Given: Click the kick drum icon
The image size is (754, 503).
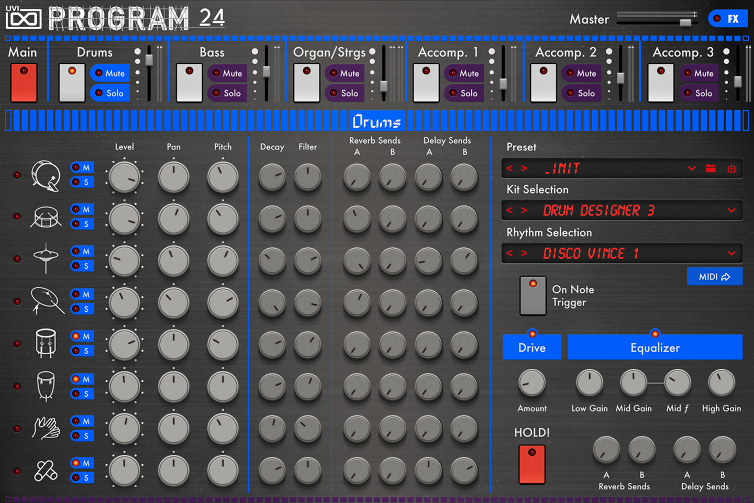Looking at the screenshot, I should pyautogui.click(x=46, y=175).
